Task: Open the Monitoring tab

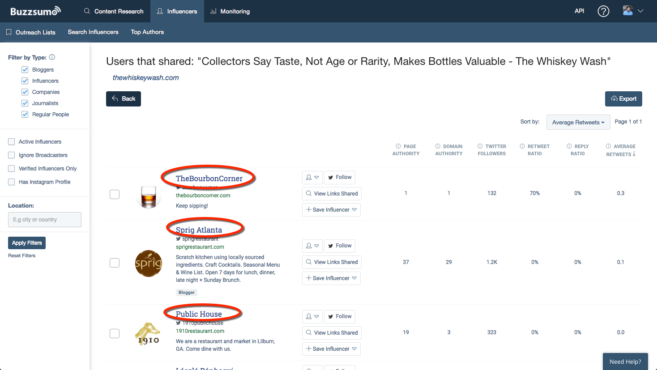Action: (x=230, y=11)
